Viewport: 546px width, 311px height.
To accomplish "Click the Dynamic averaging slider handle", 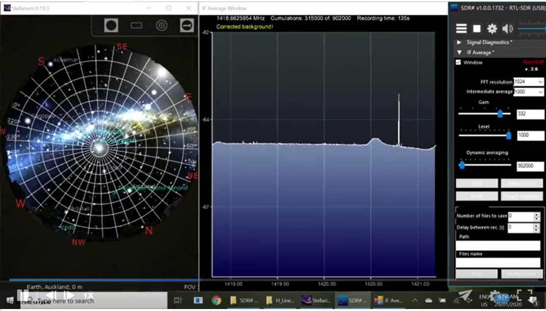I will coord(462,165).
